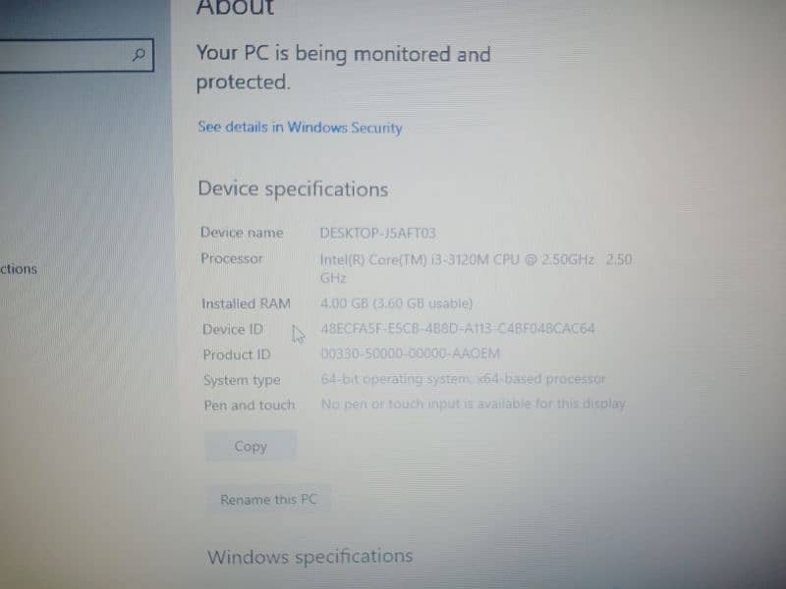Click the Pen and touch value
Image resolution: width=786 pixels, height=589 pixels.
pos(474,403)
